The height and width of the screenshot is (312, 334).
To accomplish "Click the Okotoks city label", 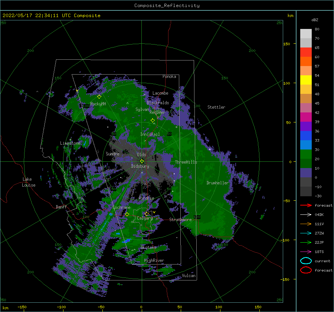I will (148, 247).
